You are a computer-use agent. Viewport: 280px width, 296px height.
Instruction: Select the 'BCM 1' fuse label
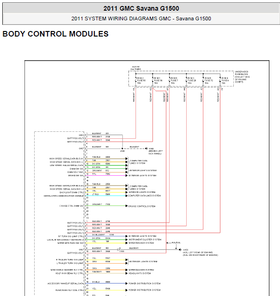click(158, 80)
